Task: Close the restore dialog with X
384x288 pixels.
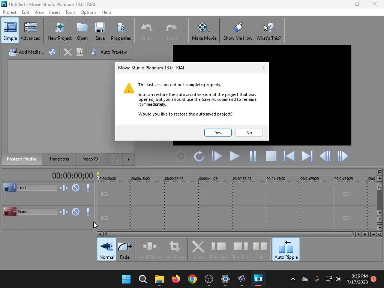Action: click(263, 67)
